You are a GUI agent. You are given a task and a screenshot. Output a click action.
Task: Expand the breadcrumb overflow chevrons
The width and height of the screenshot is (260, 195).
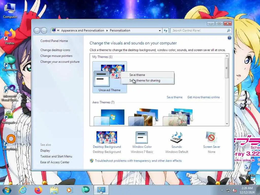point(58,30)
